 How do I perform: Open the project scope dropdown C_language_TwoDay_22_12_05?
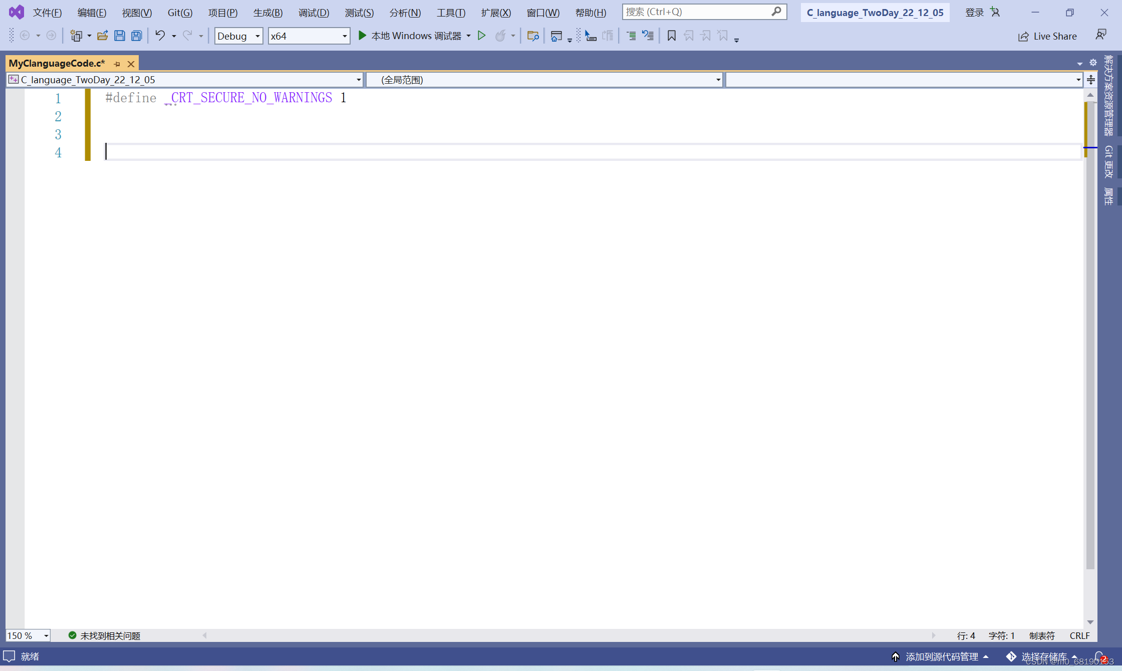click(x=184, y=80)
